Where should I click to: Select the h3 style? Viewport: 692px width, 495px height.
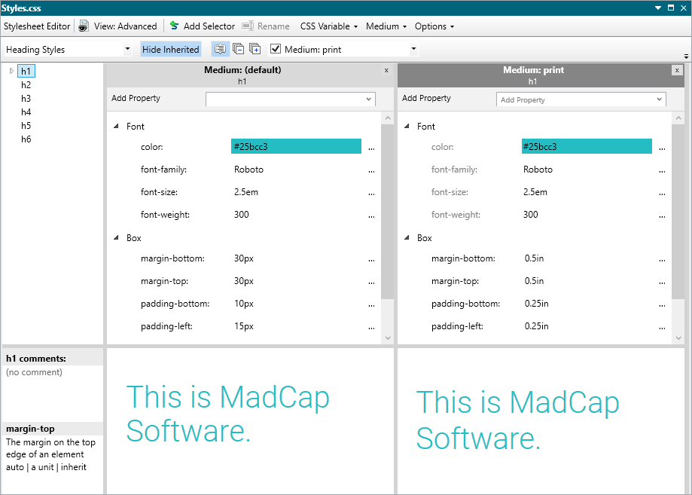tap(26, 99)
